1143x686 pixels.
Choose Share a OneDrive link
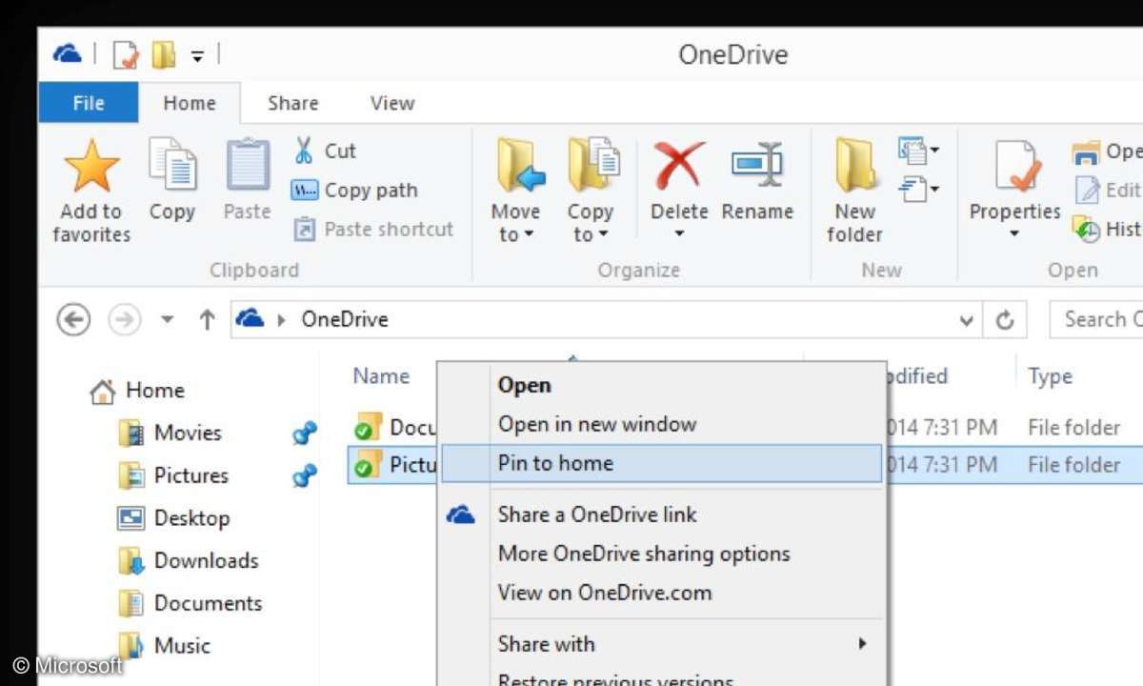tap(597, 514)
